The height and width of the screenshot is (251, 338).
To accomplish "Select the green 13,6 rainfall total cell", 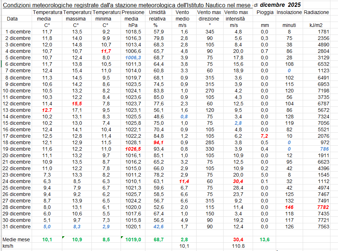I will (x=264, y=239).
